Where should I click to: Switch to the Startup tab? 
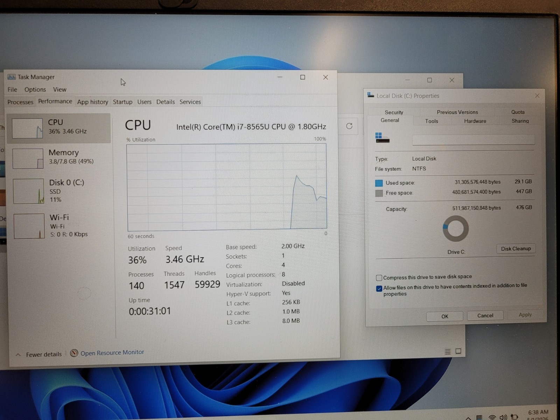[x=122, y=102]
